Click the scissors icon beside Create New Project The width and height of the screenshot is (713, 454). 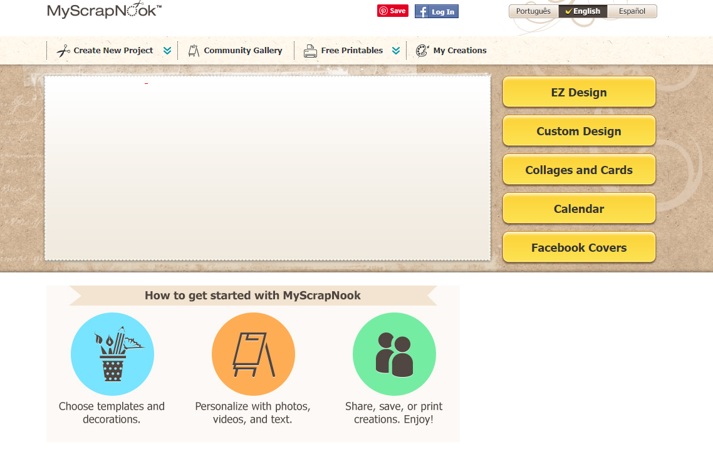coord(63,51)
